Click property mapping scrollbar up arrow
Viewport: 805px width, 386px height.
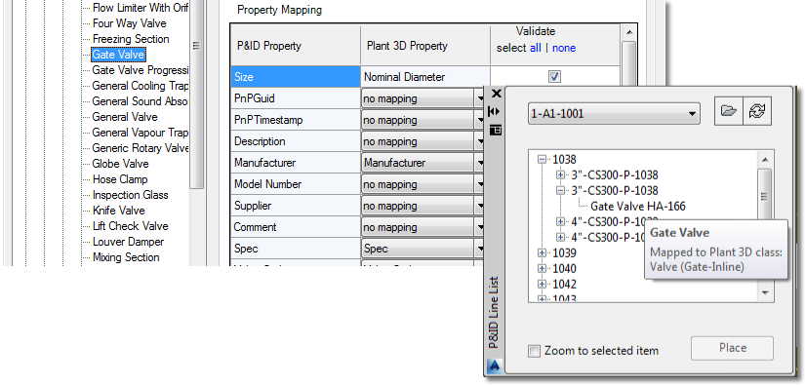(629, 32)
